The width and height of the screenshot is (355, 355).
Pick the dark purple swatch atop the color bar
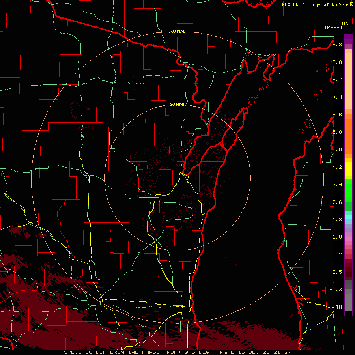348,39
